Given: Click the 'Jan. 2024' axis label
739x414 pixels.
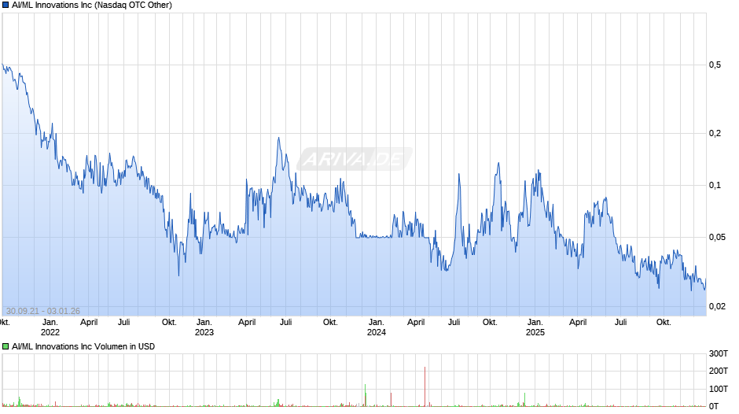Looking at the screenshot, I should pos(376,327).
